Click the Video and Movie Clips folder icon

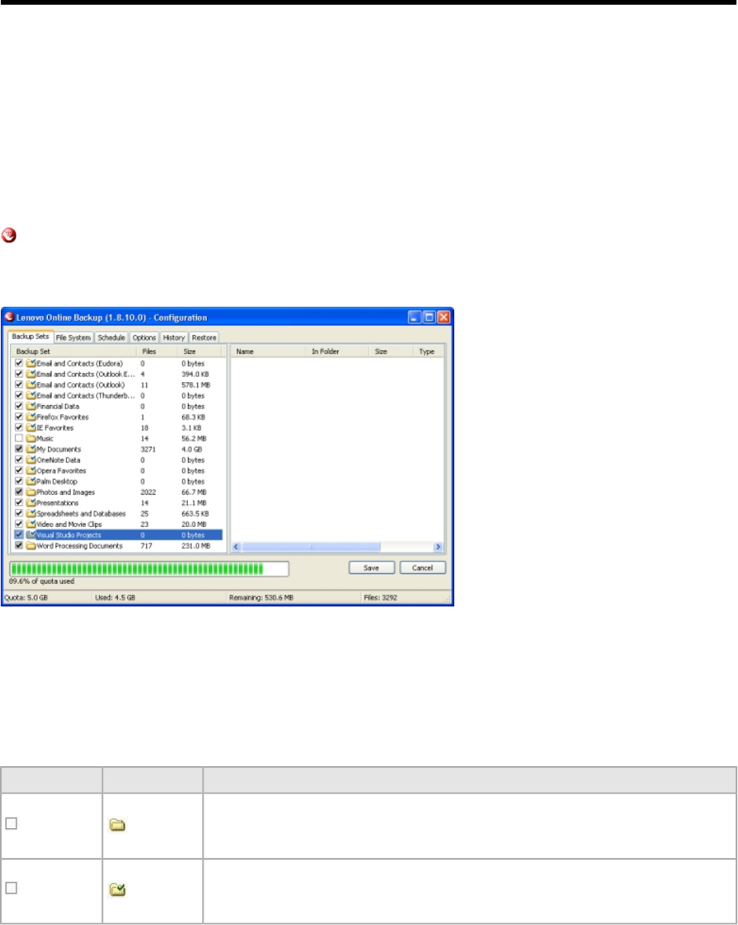tap(31, 524)
